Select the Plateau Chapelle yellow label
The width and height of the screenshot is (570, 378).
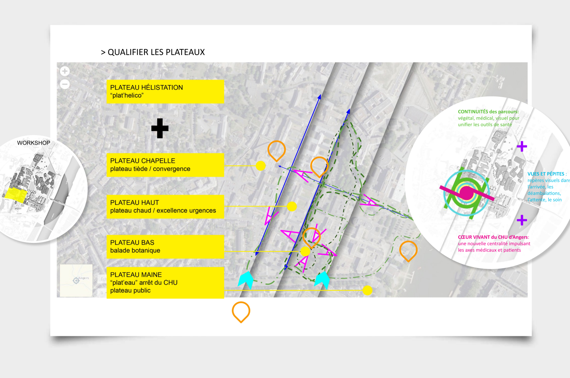tap(165, 165)
